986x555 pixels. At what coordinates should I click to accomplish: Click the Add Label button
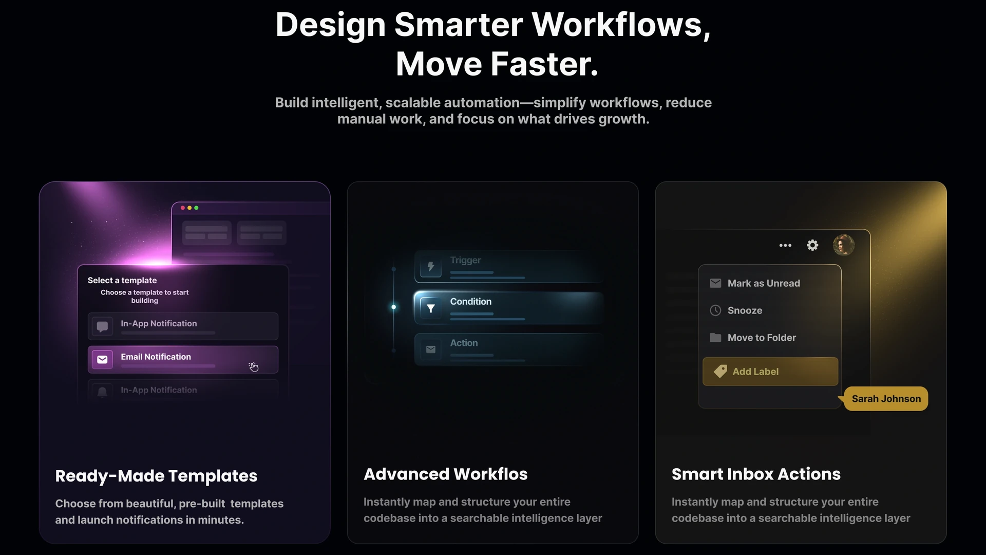(770, 372)
